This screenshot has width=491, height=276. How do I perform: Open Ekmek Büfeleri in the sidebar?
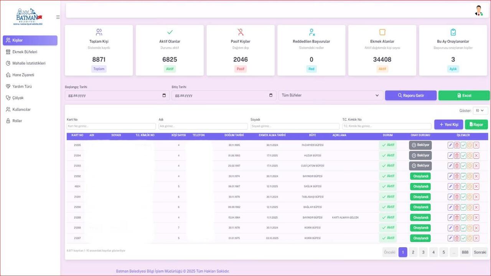25,52
